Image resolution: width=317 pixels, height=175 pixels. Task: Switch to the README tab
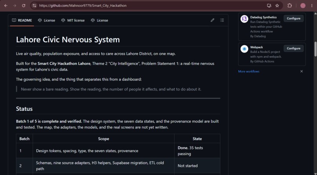(x=22, y=20)
